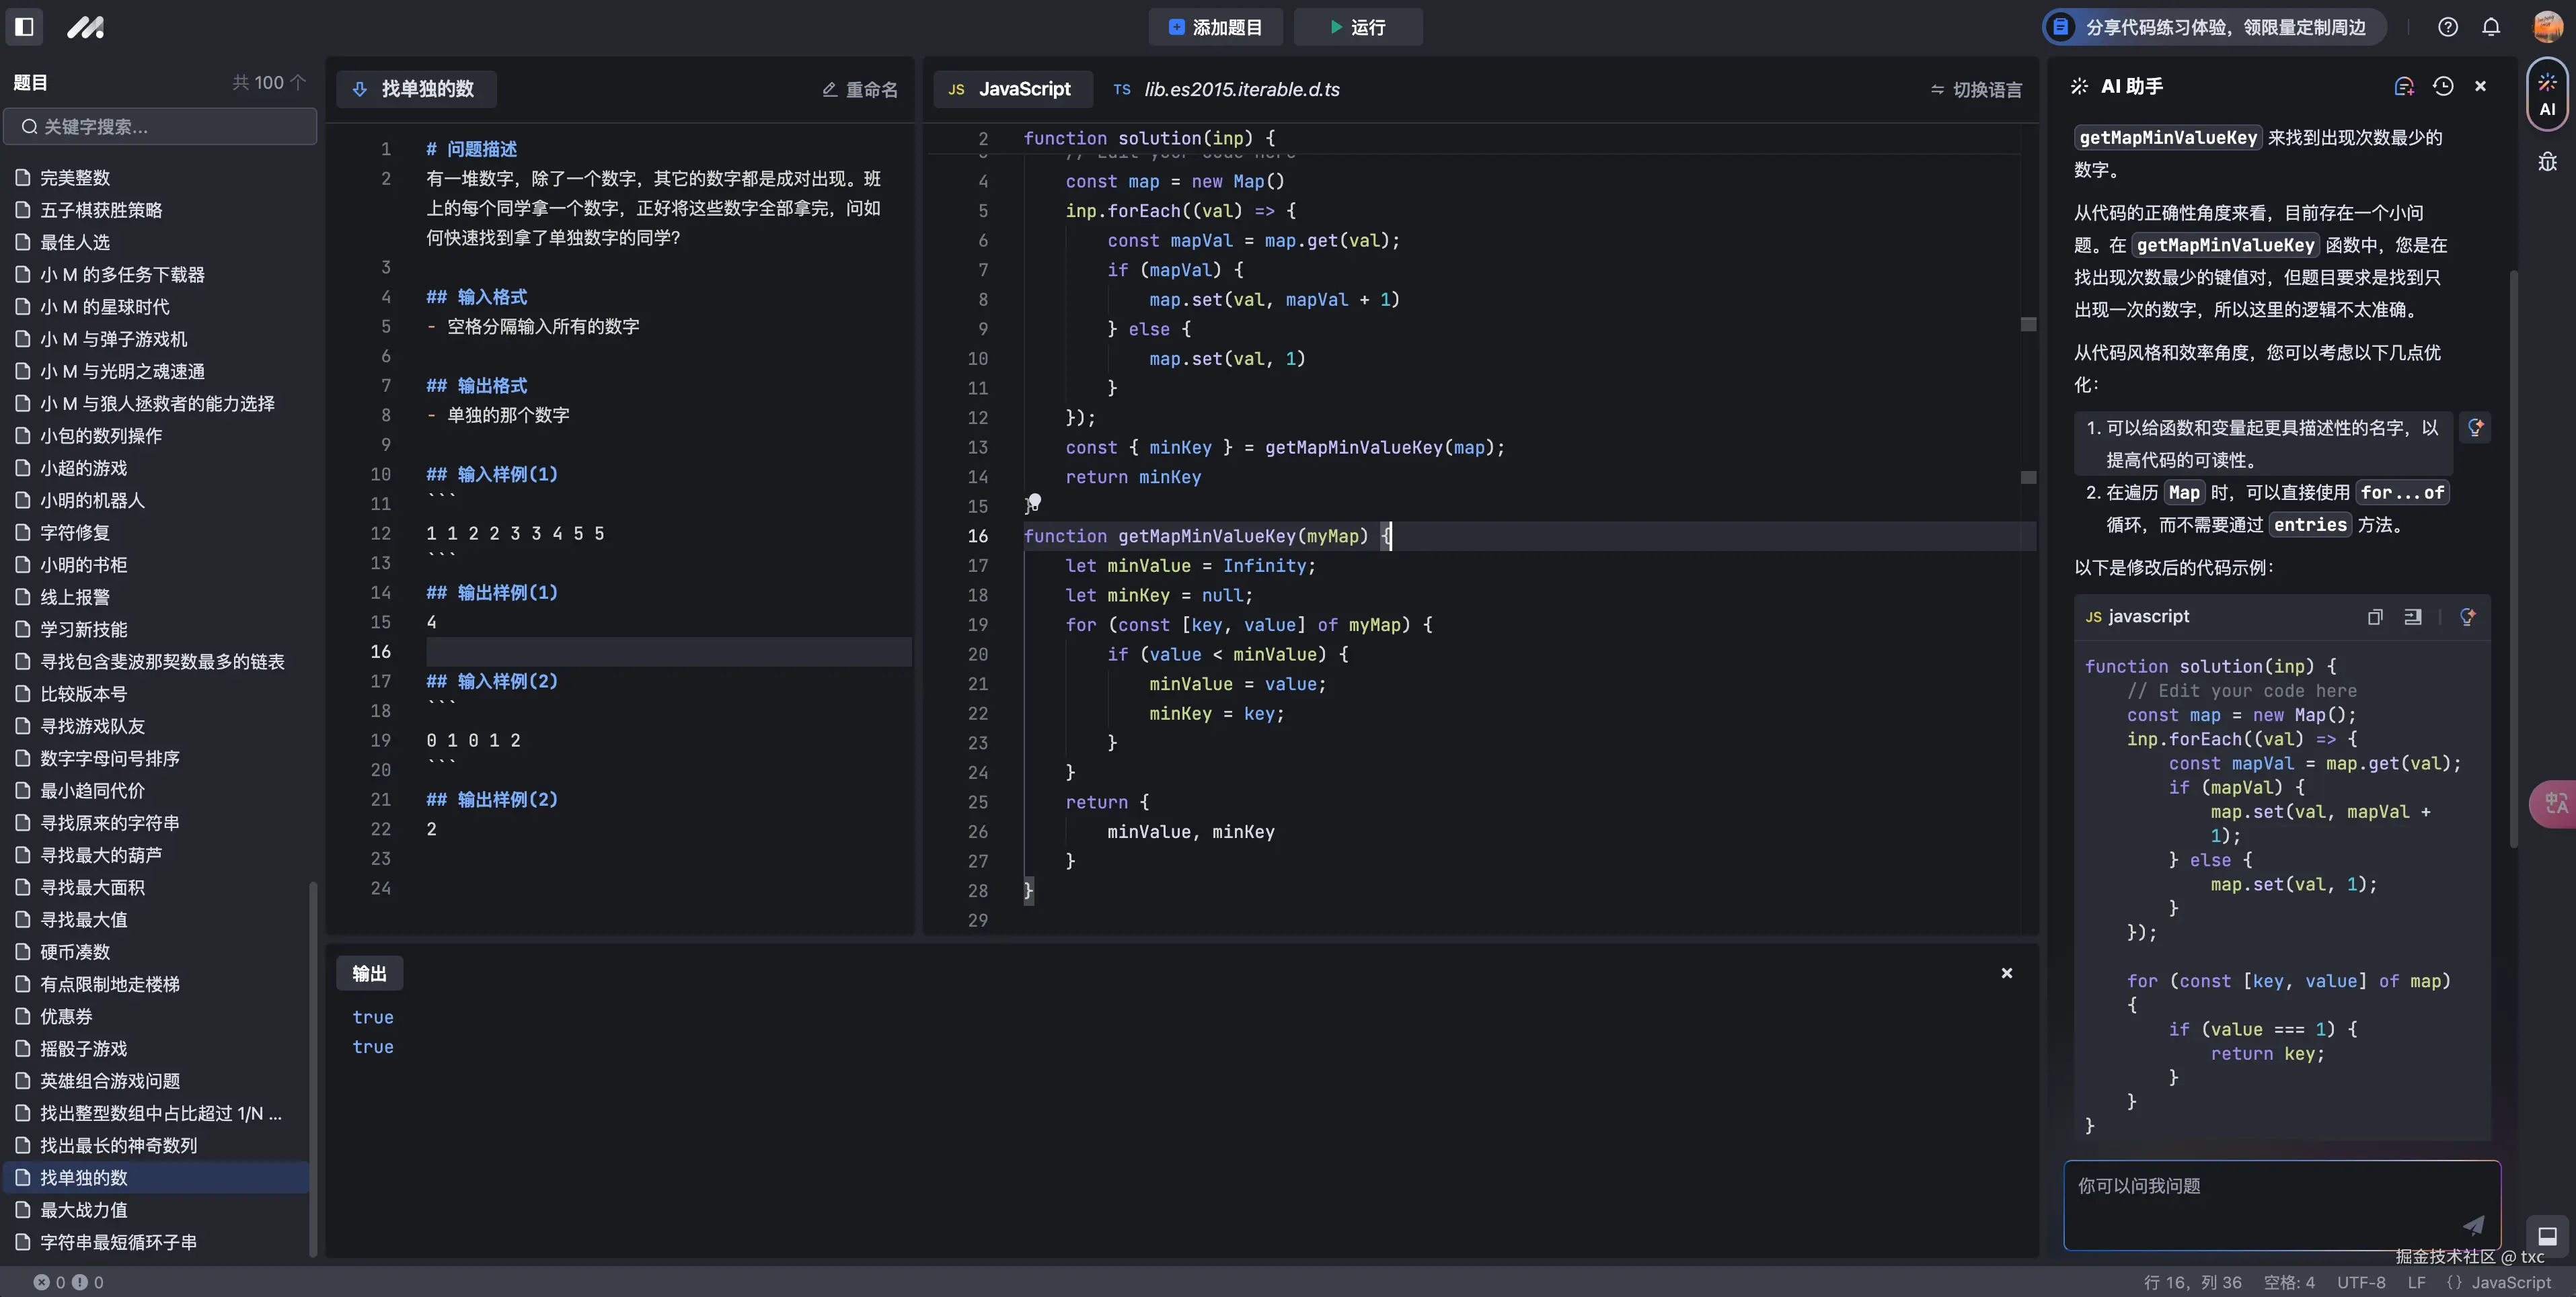Click the 运行 run button
The image size is (2576, 1297).
pos(1358,27)
